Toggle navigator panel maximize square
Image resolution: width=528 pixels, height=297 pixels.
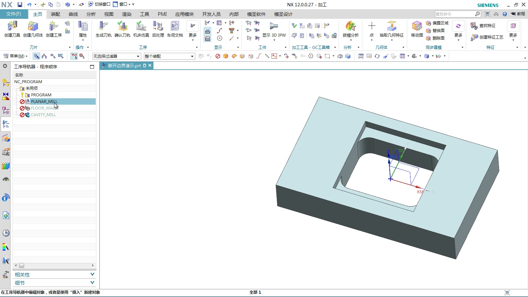point(92,67)
